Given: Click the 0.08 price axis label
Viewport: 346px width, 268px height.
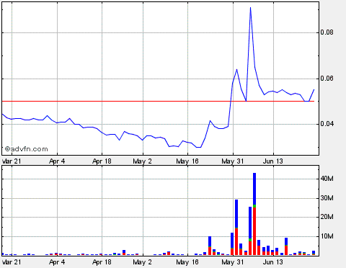Looking at the screenshot, I should pyautogui.click(x=327, y=32).
